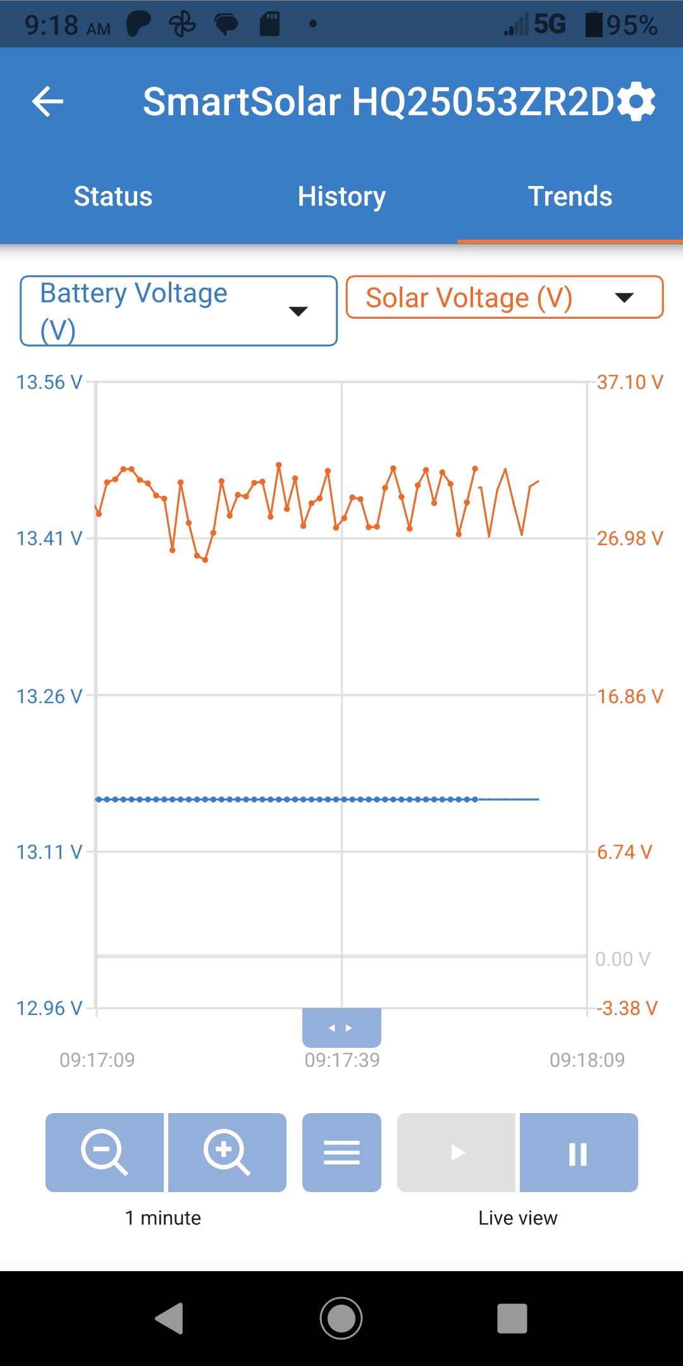This screenshot has width=683, height=1366.
Task: Click the Solar Voltage dropdown arrow
Action: (624, 298)
